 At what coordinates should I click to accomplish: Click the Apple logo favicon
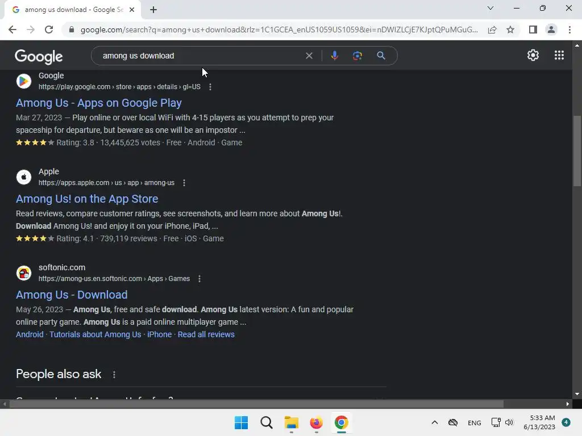click(x=24, y=177)
